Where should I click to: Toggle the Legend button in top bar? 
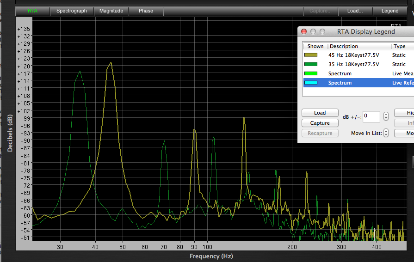tap(389, 11)
